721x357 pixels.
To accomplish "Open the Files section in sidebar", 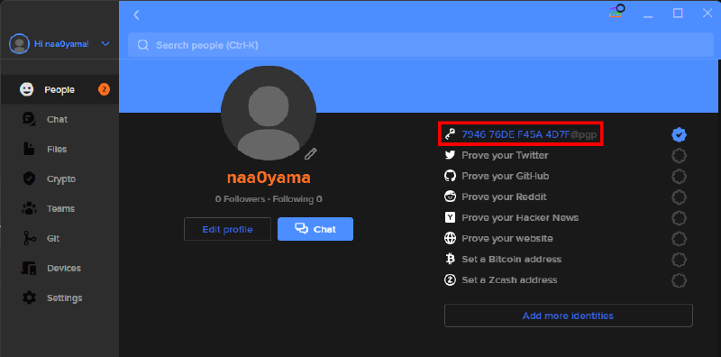I will [x=59, y=149].
